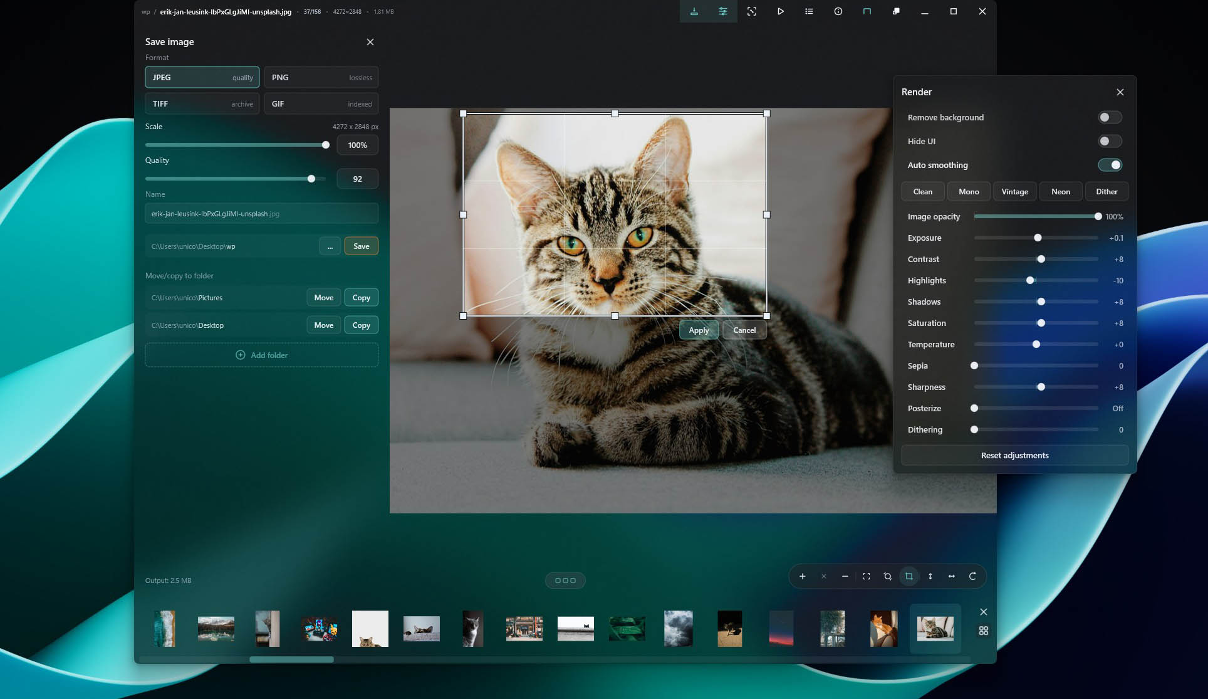Close the thumbnail strip with its X icon
Viewport: 1208px width, 699px height.
coord(984,612)
